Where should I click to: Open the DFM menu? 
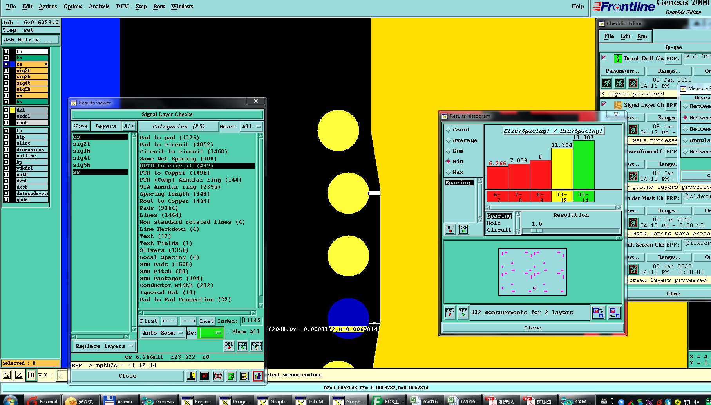click(x=123, y=7)
